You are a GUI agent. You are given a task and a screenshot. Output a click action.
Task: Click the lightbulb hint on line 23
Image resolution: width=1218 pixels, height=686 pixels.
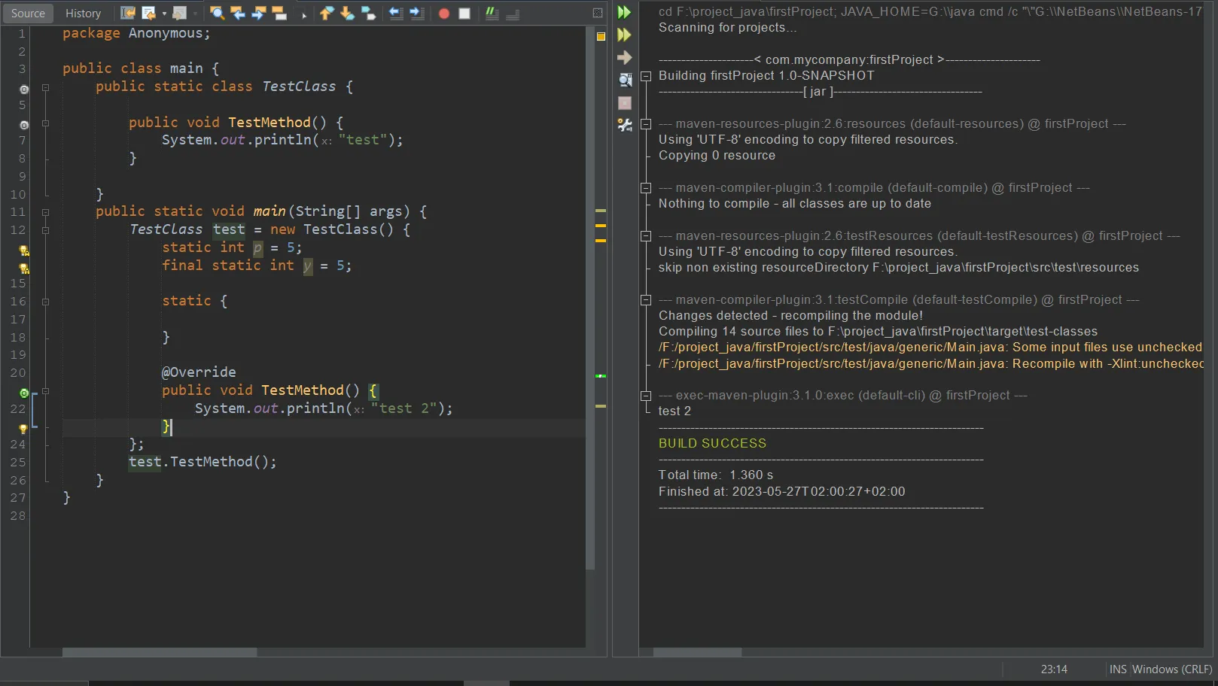coord(23,428)
